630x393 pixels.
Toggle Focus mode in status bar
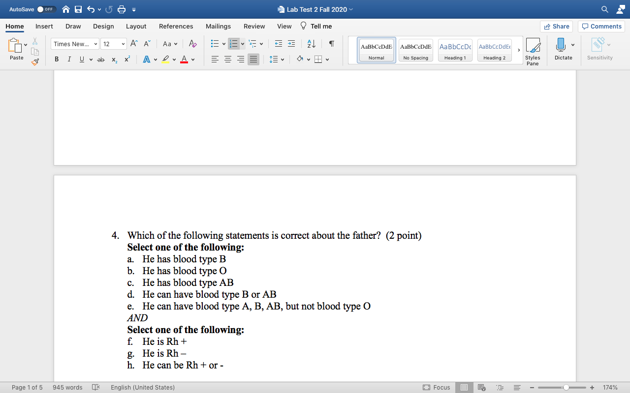click(436, 387)
